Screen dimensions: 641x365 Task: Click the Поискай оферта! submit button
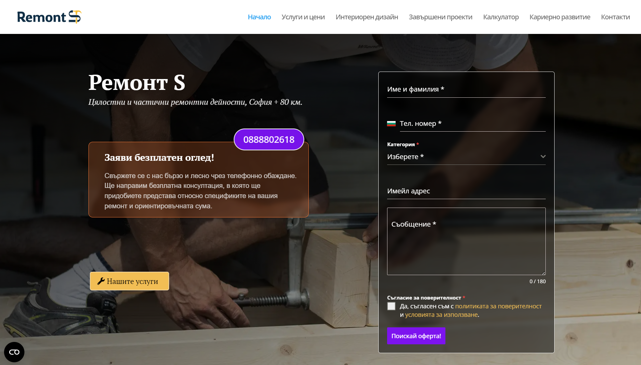416,336
